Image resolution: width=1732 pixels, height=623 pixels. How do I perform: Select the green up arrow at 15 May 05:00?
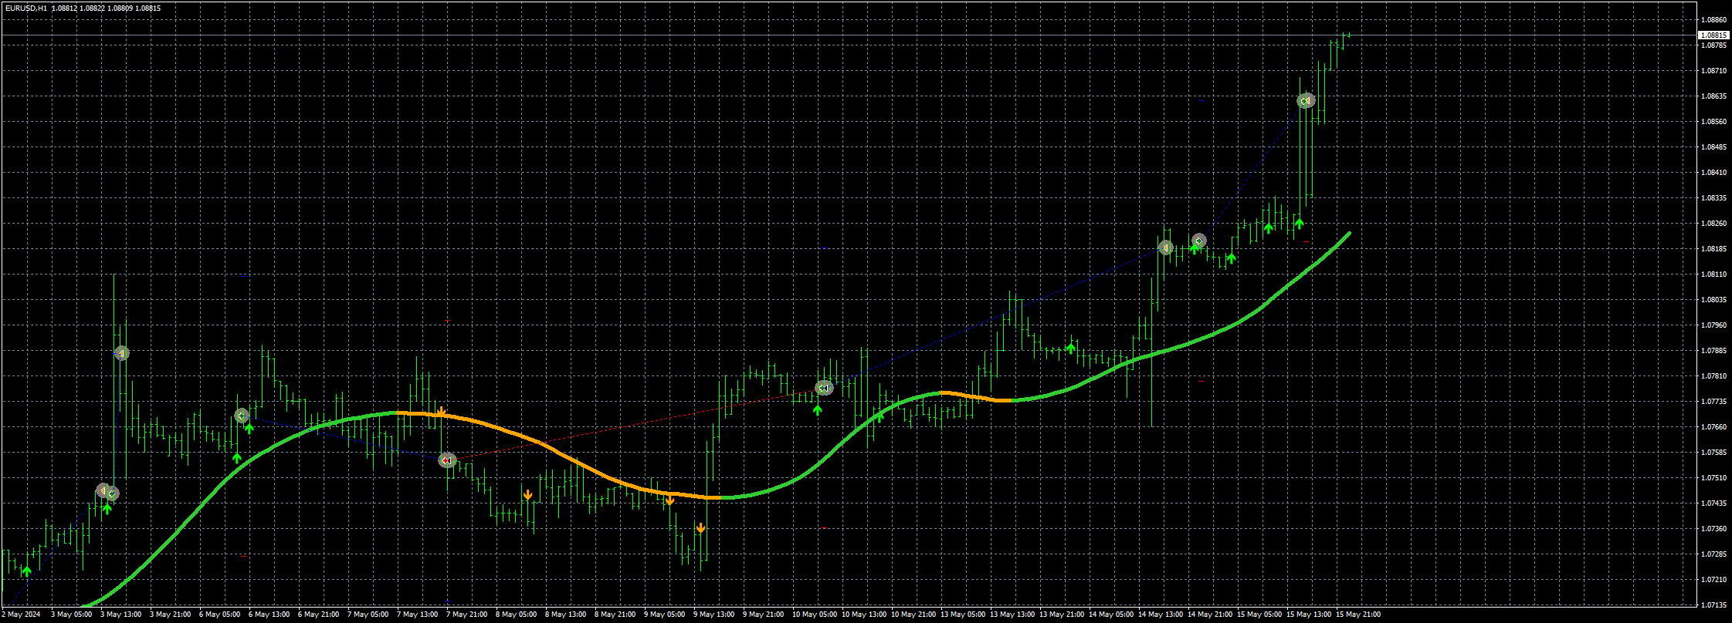coord(1269,228)
